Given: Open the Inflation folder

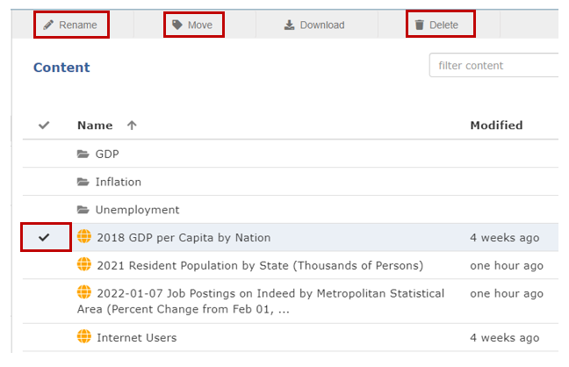Looking at the screenshot, I should pyautogui.click(x=119, y=182).
